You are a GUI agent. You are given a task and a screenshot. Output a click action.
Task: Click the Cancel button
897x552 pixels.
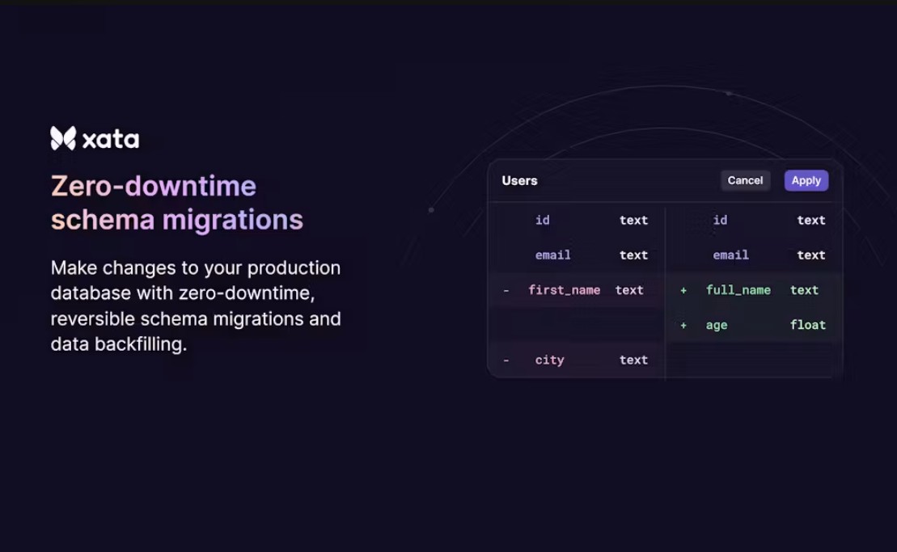[745, 180]
